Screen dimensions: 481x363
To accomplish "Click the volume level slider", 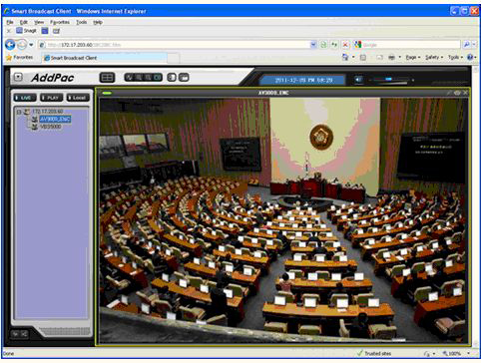I will click(x=390, y=80).
